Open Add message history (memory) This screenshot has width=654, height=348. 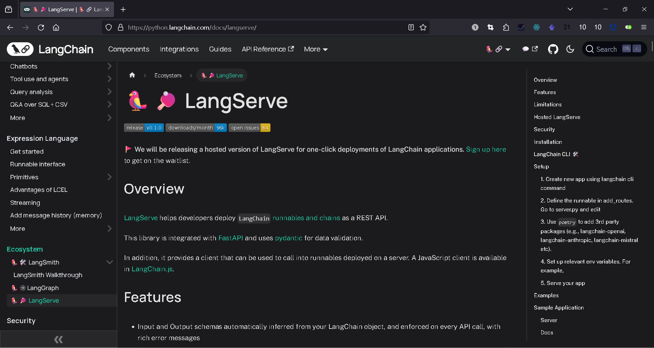pos(56,215)
